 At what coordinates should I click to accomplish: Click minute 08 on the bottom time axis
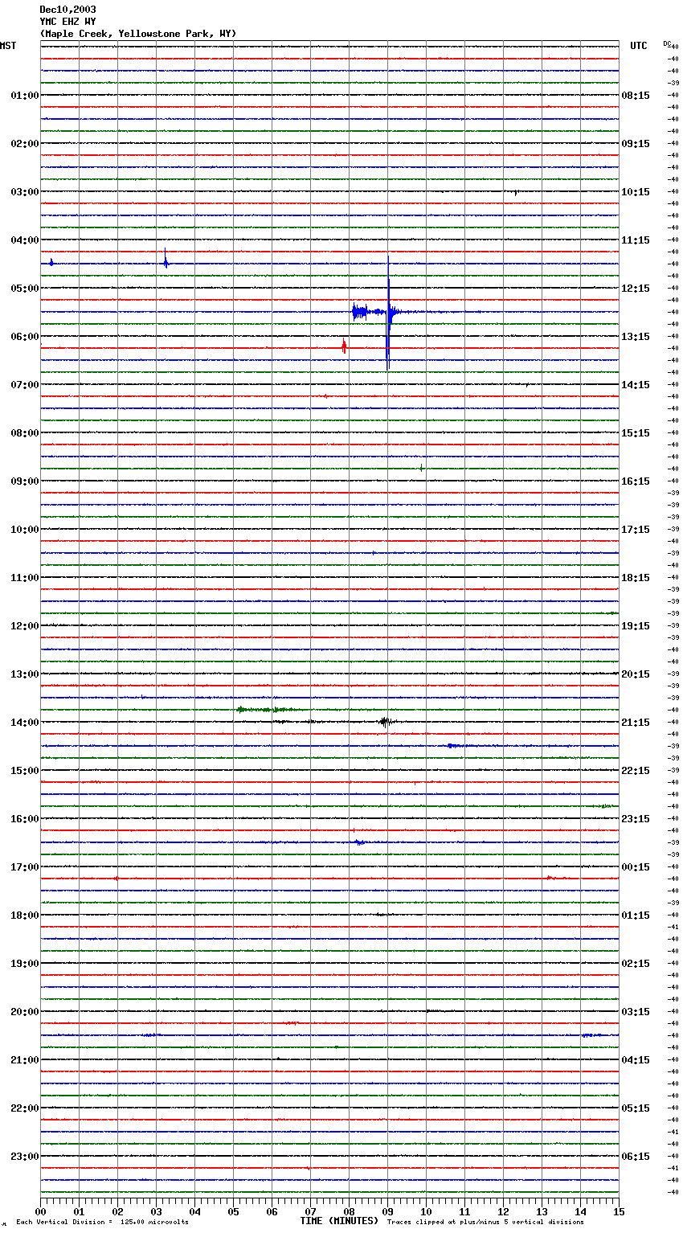pyautogui.click(x=349, y=1211)
